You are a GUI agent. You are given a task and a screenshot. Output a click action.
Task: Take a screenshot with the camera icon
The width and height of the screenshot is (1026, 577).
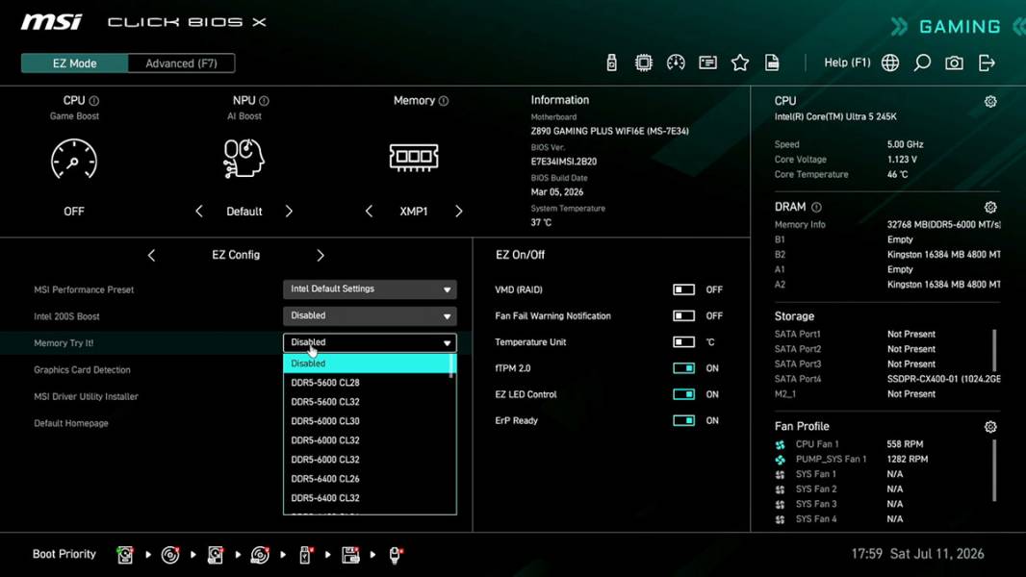[954, 63]
